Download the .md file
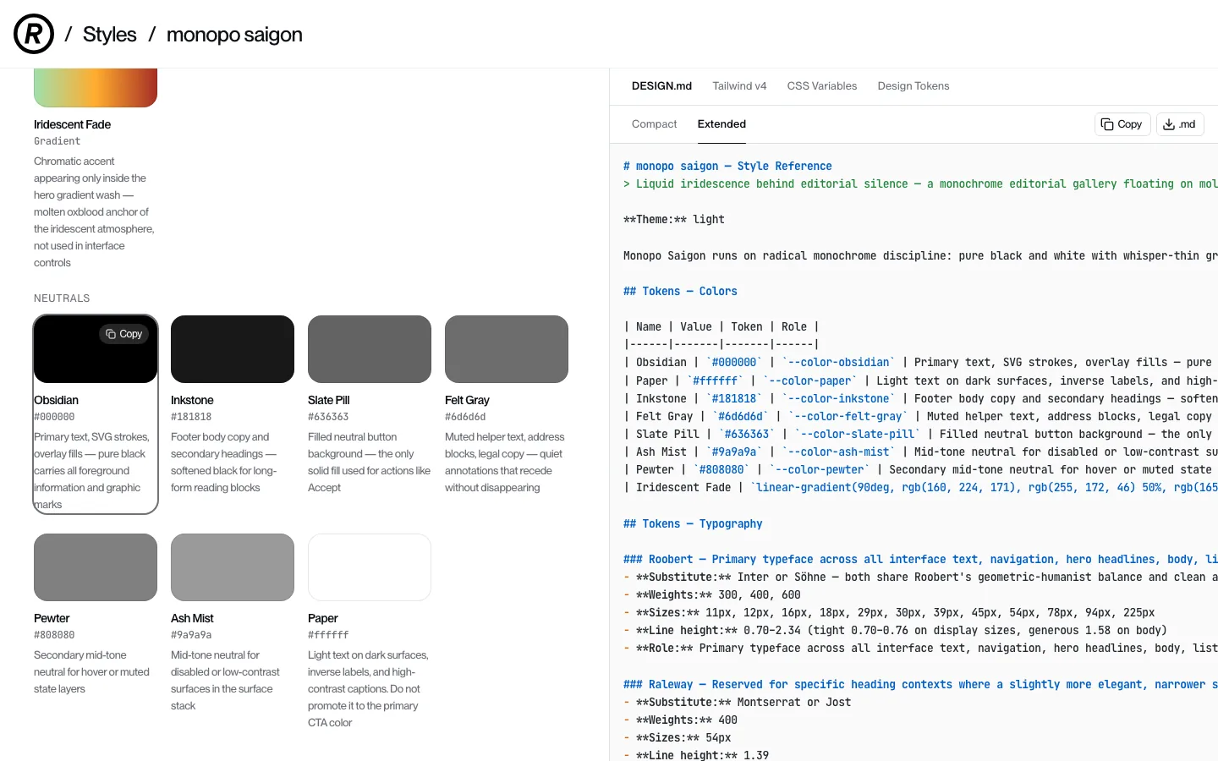1218x761 pixels. (x=1180, y=124)
